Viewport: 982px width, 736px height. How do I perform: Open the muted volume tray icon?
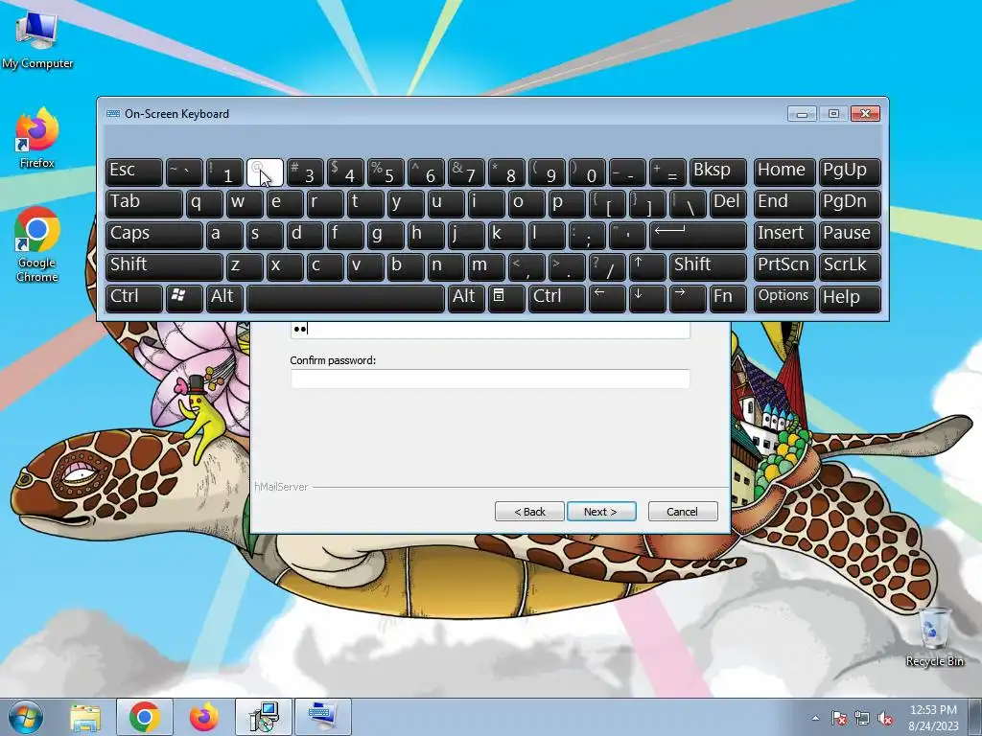pyautogui.click(x=885, y=718)
